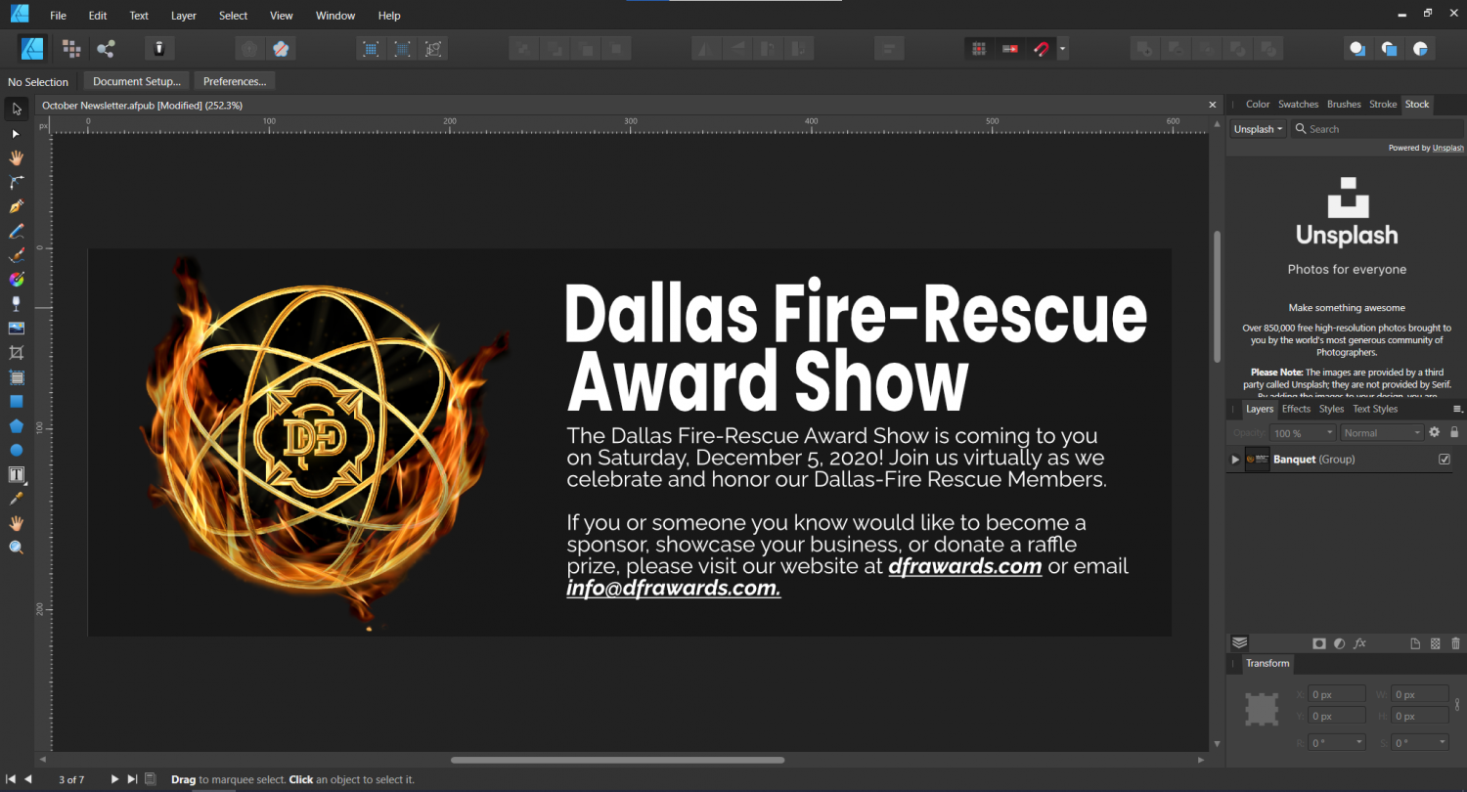
Task: Click the Transform X position field
Action: (1337, 694)
